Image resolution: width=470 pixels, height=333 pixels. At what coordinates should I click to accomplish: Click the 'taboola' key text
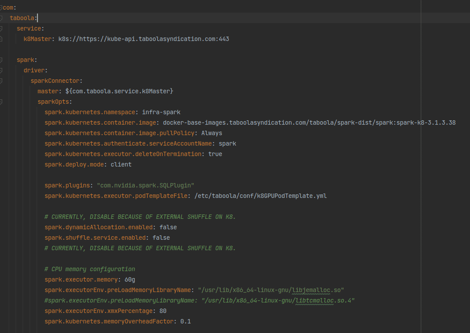point(22,18)
